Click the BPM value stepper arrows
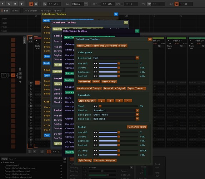The width and height of the screenshot is (205, 179). click(104, 4)
